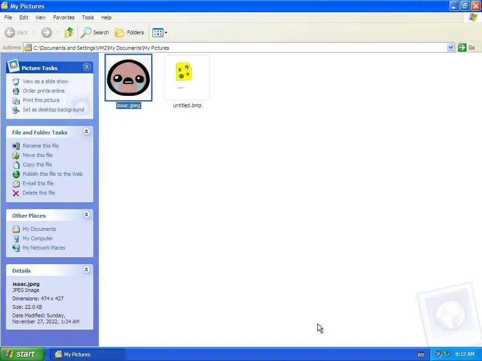Open the Favorites menu
Screen dimensions: 482x361
[x=64, y=17]
